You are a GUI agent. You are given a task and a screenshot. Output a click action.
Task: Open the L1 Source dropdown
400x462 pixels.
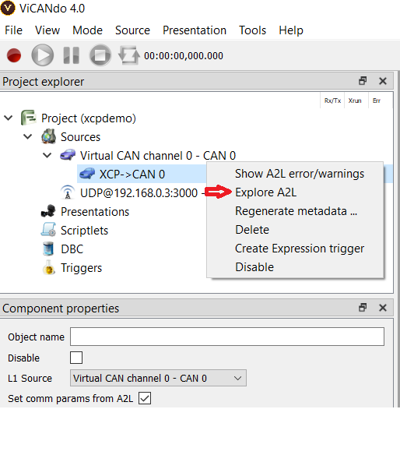(158, 378)
